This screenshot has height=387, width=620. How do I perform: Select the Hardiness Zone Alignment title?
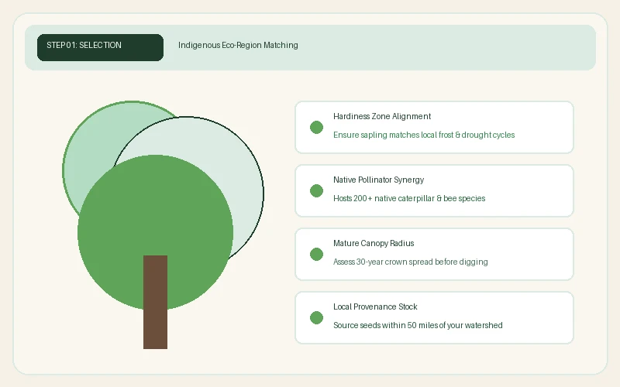coord(382,117)
